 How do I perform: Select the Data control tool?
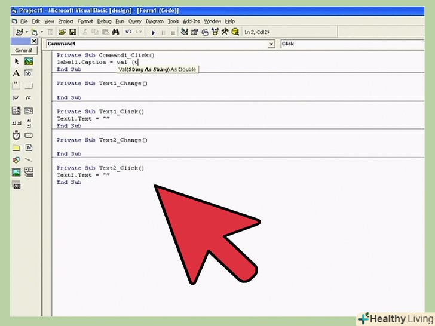point(29,173)
